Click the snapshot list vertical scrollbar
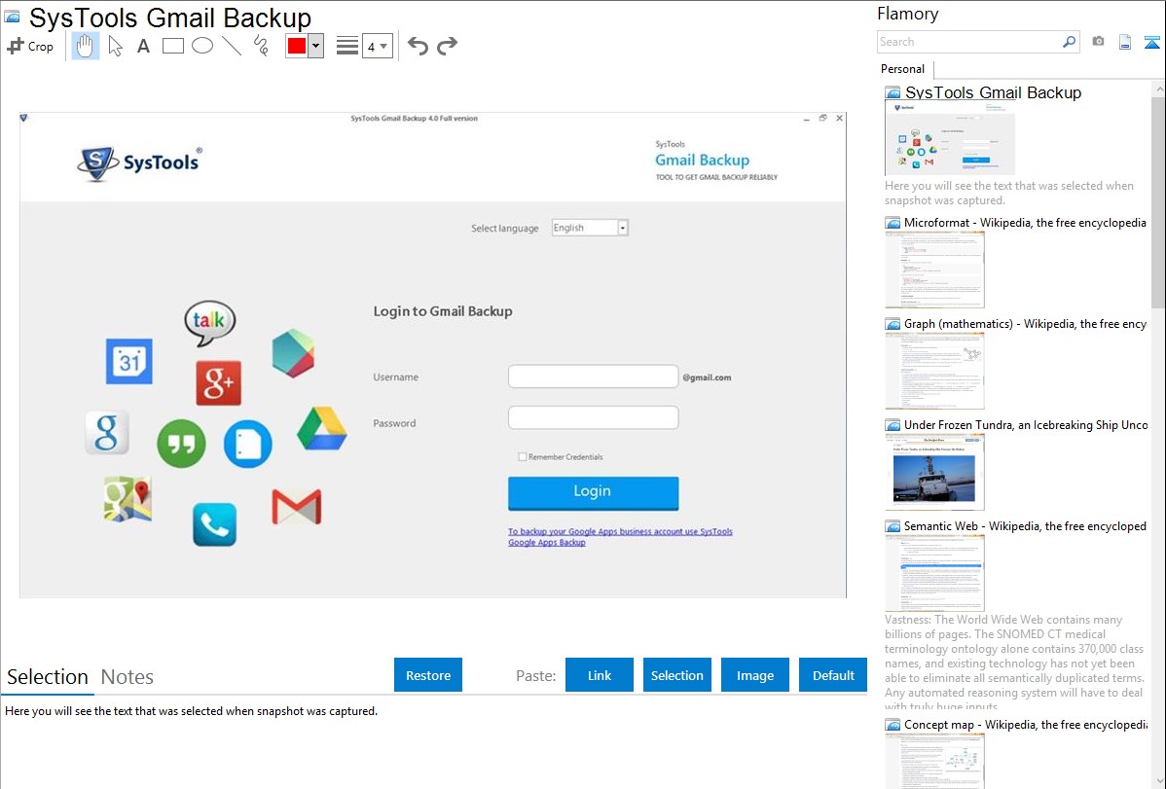The height and width of the screenshot is (789, 1166). pos(1158,200)
